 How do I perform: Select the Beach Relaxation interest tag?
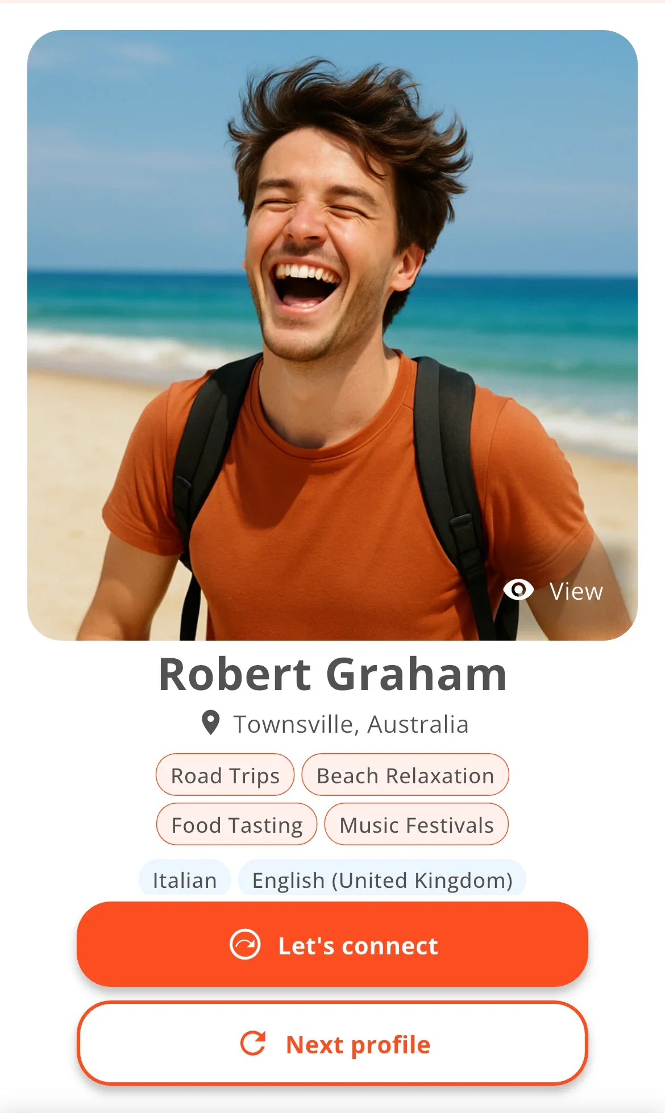point(405,775)
